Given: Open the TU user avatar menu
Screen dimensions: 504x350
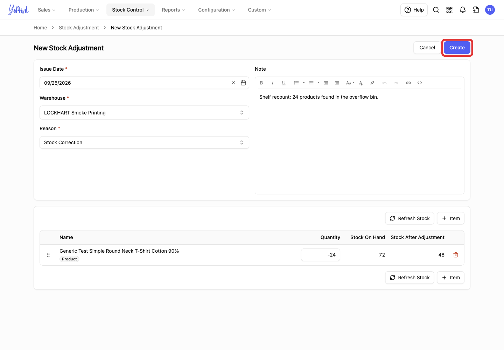Looking at the screenshot, I should (490, 10).
